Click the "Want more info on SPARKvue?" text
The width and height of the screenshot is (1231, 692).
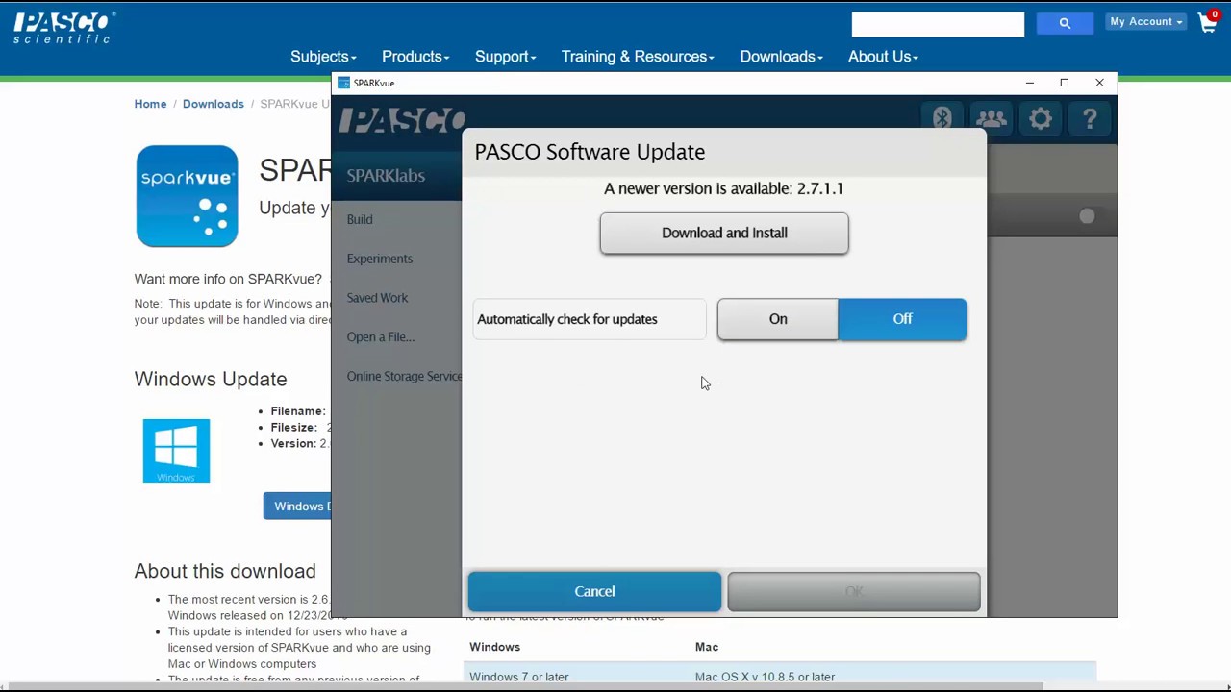[x=228, y=279]
